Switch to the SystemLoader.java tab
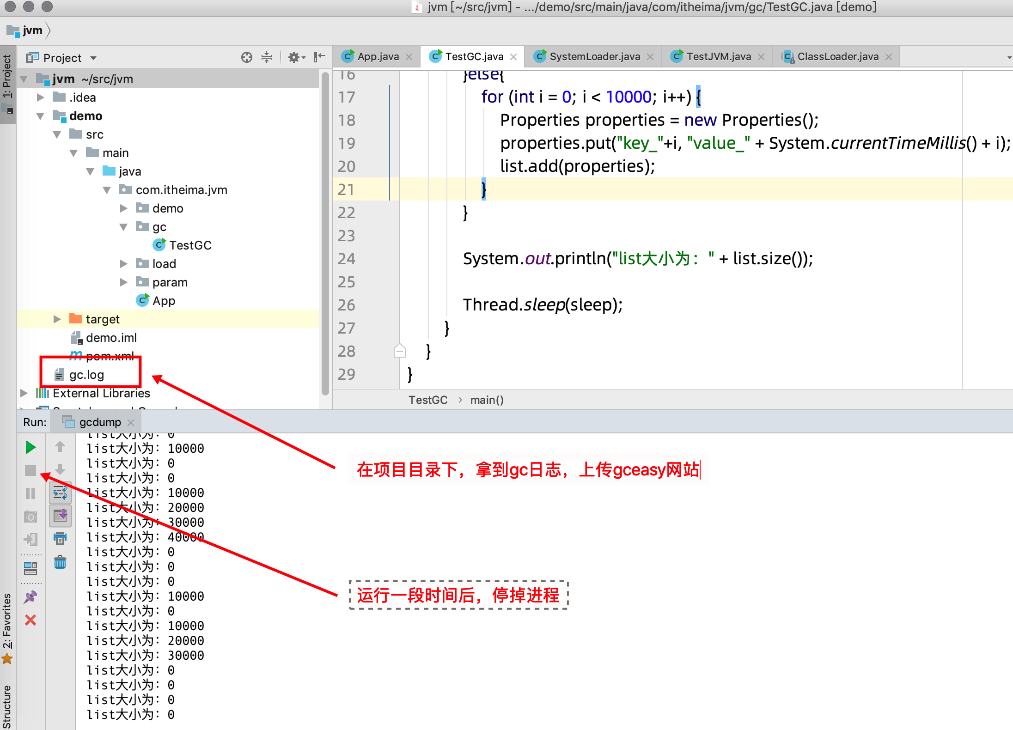Screen dimensions: 1013x730 (594, 56)
